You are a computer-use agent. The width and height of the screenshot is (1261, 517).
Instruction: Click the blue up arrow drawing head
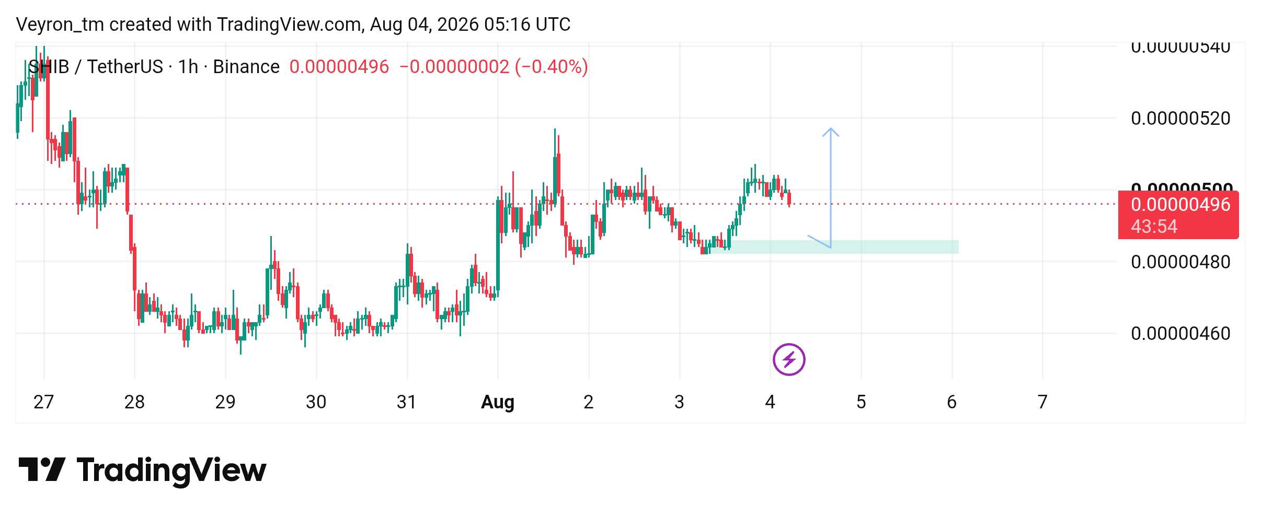pyautogui.click(x=830, y=132)
